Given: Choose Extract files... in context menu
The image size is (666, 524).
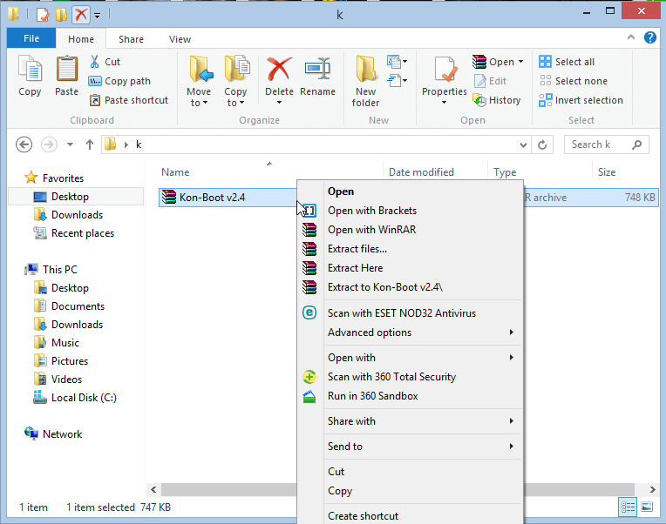Looking at the screenshot, I should pos(411,249).
